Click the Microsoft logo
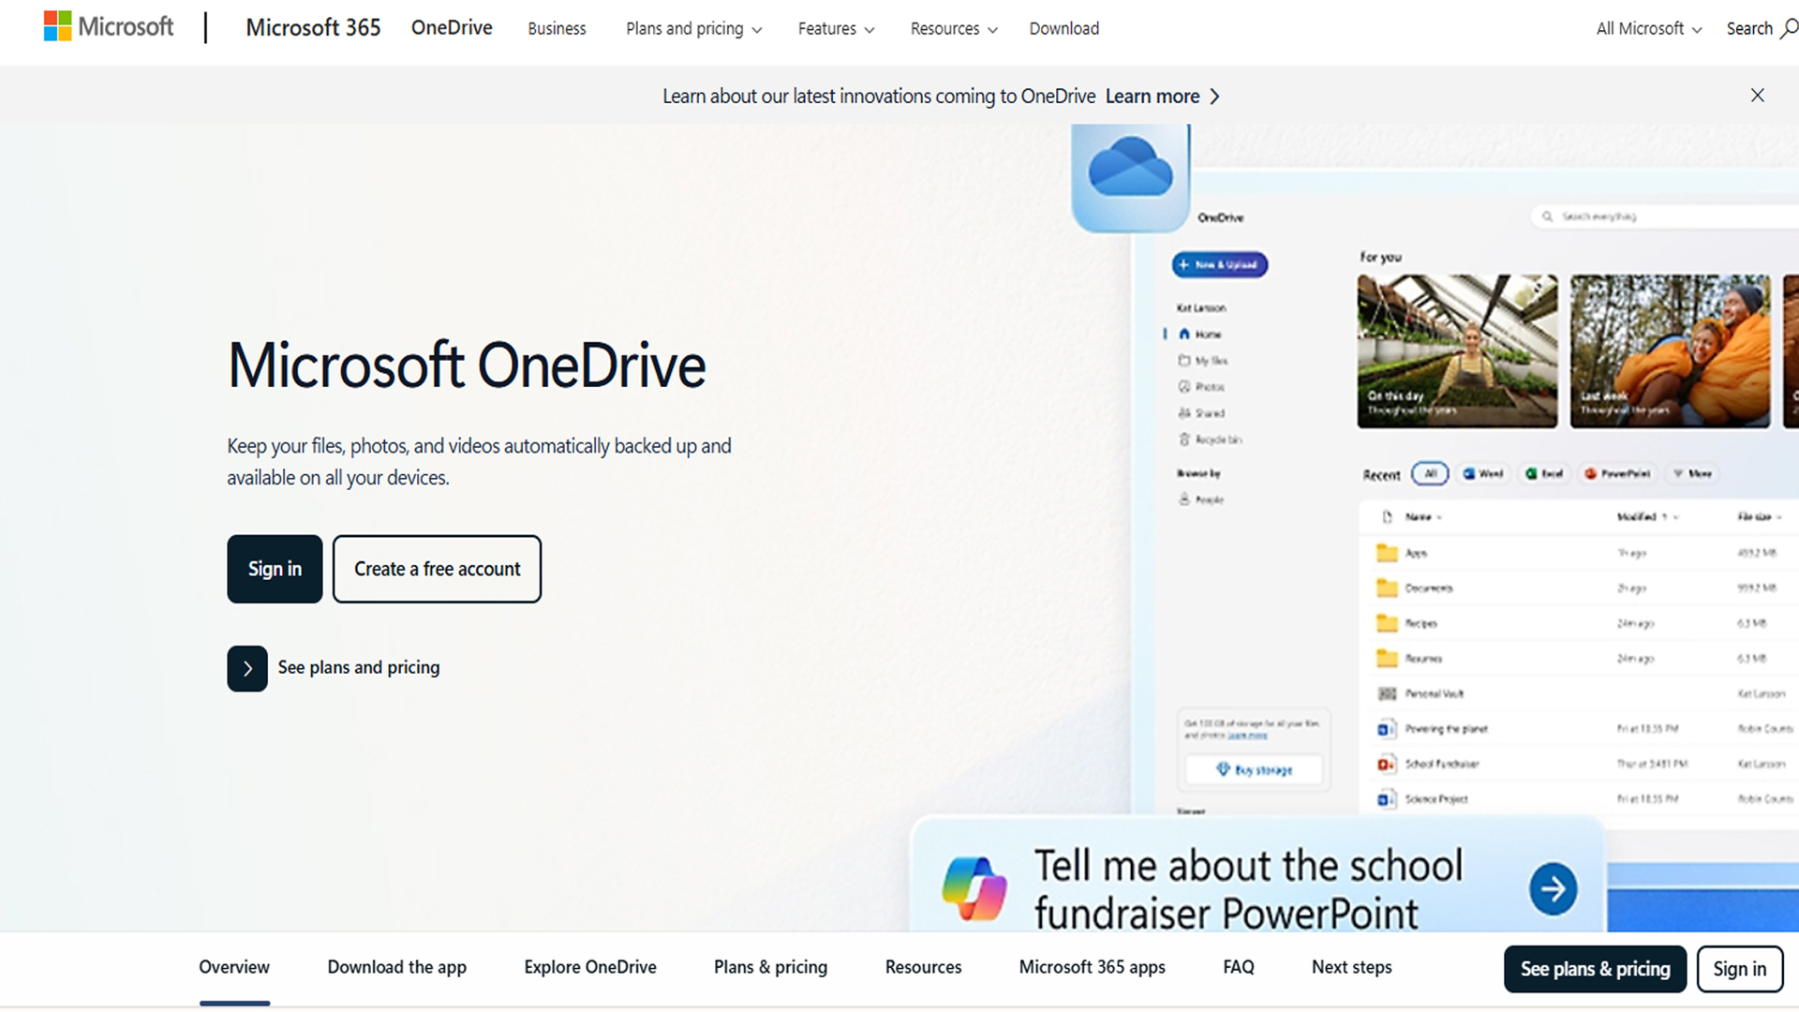1799x1012 pixels. pos(109,27)
